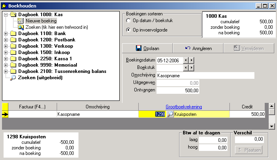This screenshot has height=160, width=277.
Task: Collapse the Dagboek 1000: Kas tree node
Action: point(6,15)
